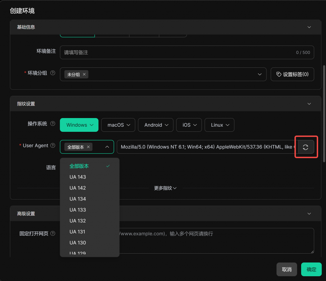Select macOS operating system
Image resolution: width=326 pixels, height=281 pixels.
[118, 125]
